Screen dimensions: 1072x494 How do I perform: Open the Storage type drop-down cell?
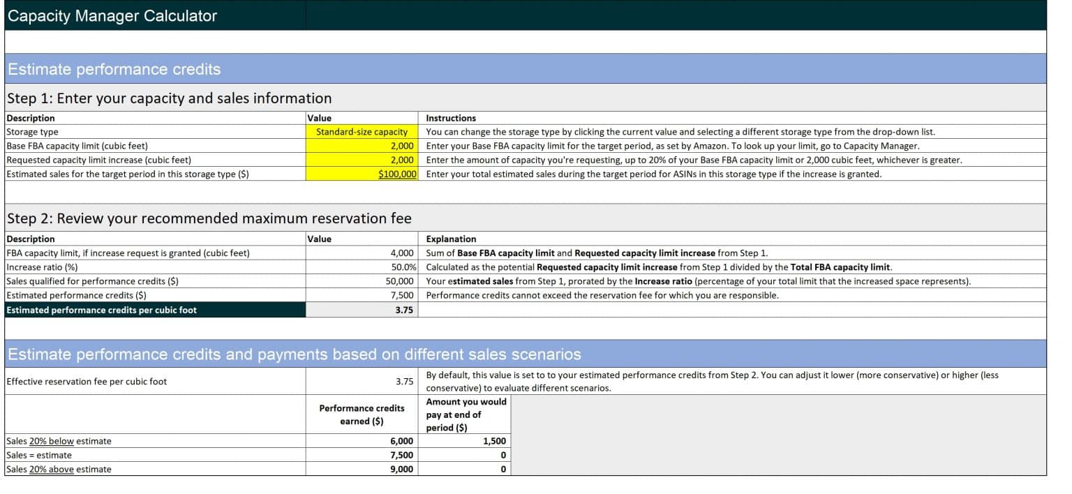click(x=362, y=132)
